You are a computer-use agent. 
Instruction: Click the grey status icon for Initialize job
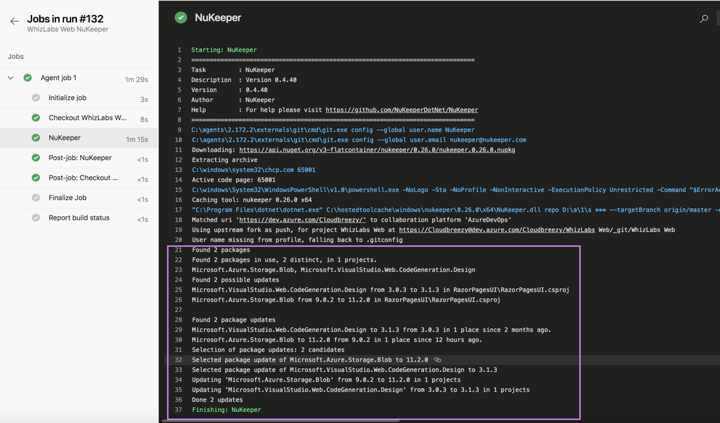click(36, 98)
